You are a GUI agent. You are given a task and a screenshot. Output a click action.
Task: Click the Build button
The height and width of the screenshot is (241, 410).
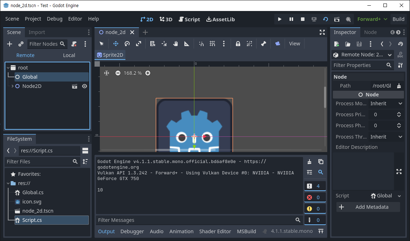[x=399, y=19]
